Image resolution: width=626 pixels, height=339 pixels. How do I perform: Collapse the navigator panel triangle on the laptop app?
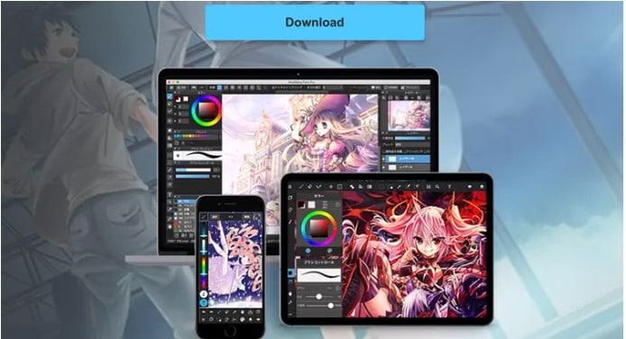click(x=382, y=92)
